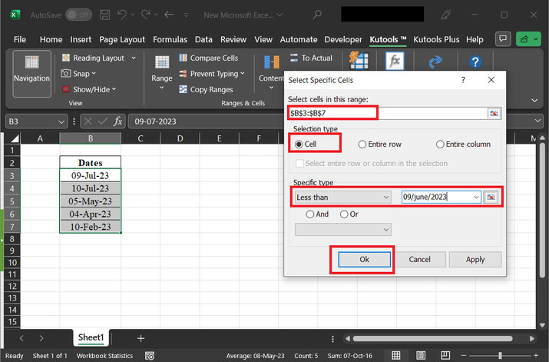Expand the formula bar

click(x=537, y=121)
